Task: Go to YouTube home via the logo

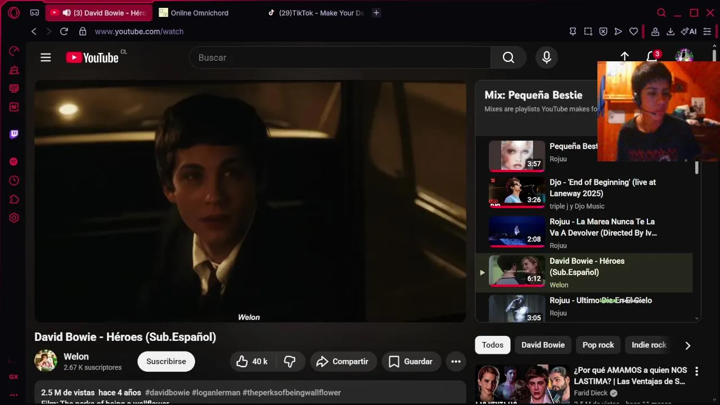Action: [x=92, y=57]
